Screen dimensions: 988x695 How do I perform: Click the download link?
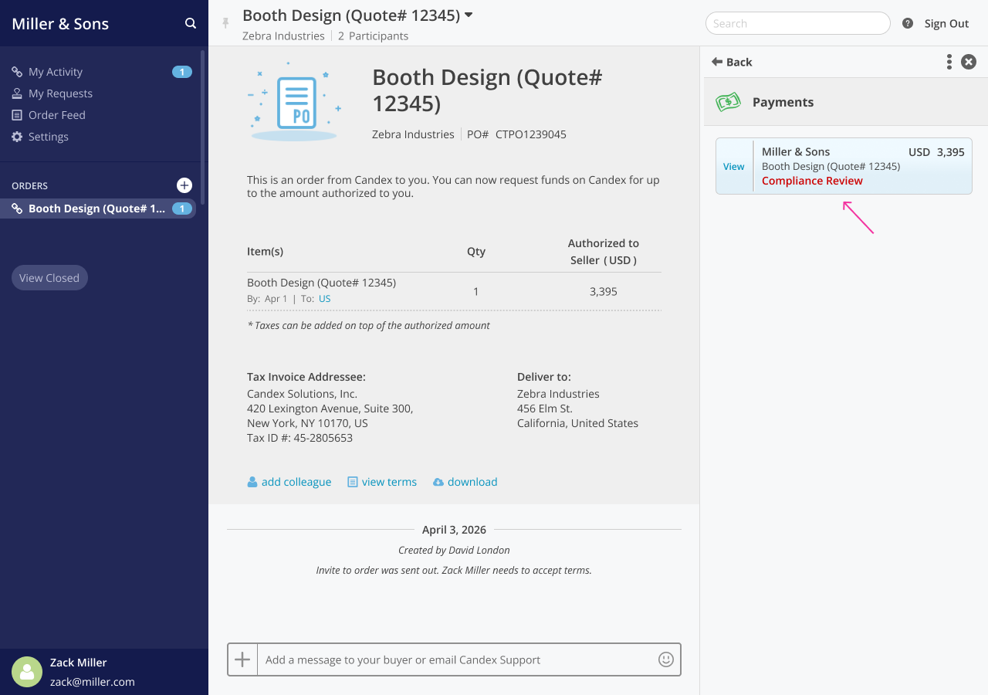pos(472,482)
